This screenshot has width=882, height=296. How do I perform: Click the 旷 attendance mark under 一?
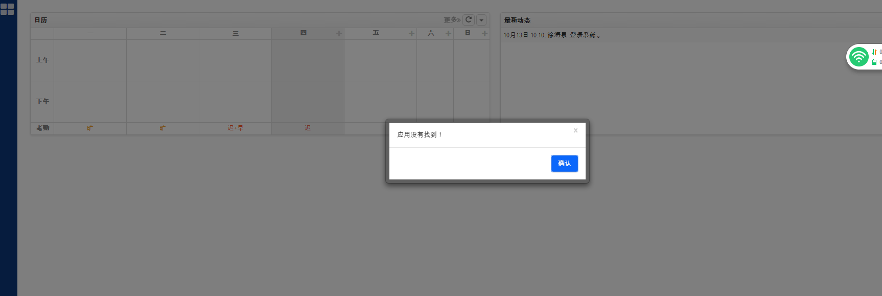(90, 128)
